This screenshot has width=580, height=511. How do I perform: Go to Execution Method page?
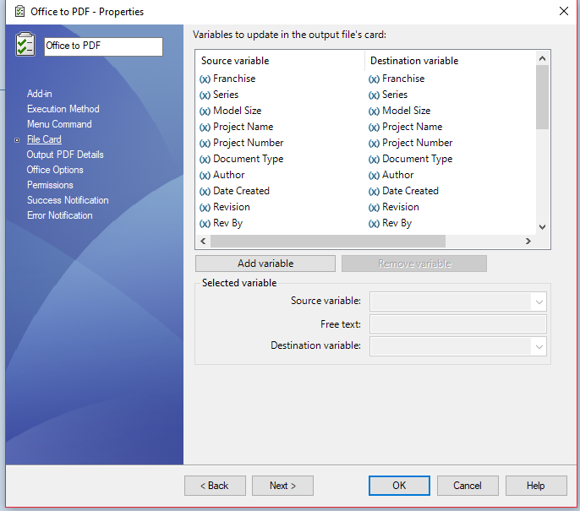(x=63, y=109)
